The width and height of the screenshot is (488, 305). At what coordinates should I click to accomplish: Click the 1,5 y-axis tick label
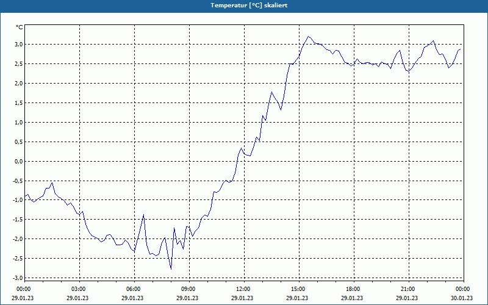tap(19, 102)
